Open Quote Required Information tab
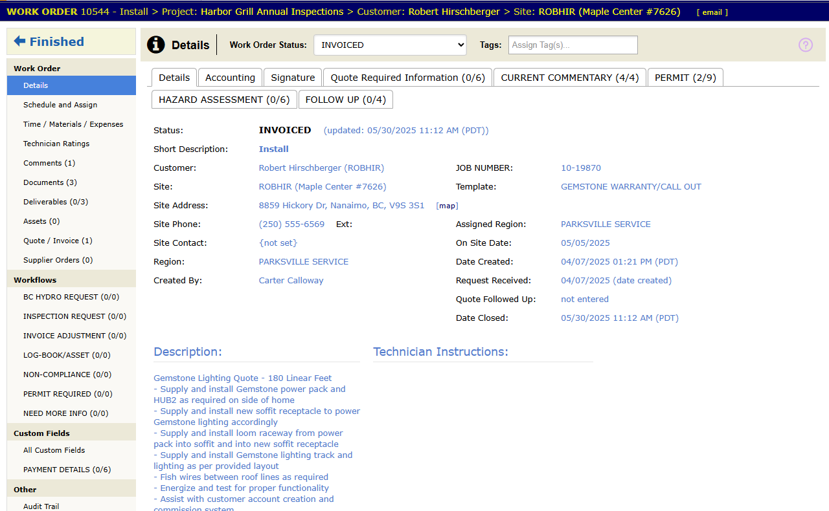The image size is (829, 511). (408, 78)
